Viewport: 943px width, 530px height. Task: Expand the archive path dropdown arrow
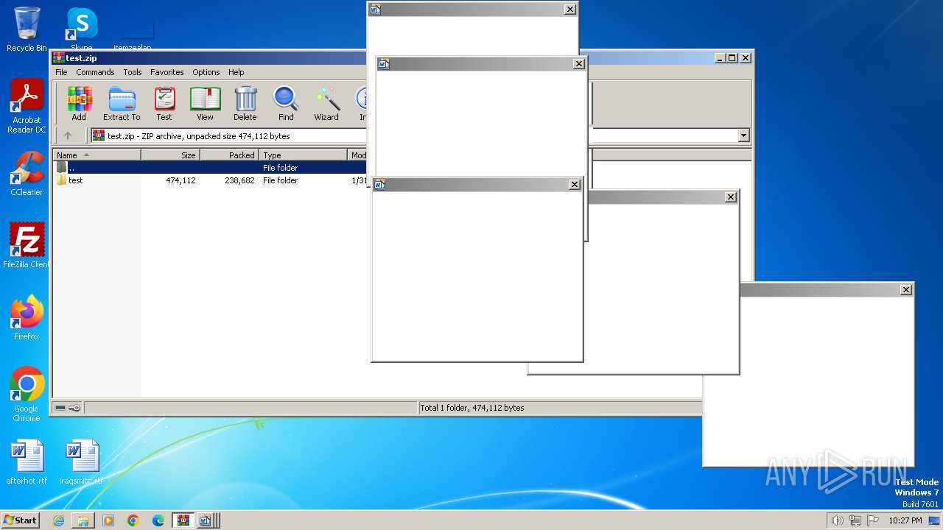[x=743, y=135]
